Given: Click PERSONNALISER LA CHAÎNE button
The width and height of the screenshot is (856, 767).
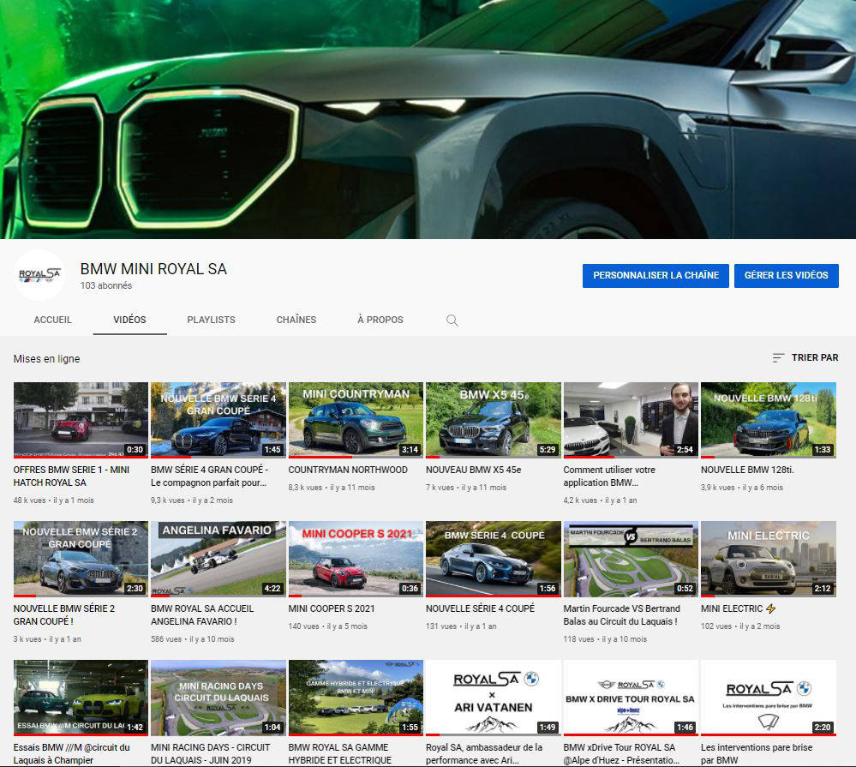Looking at the screenshot, I should point(655,276).
